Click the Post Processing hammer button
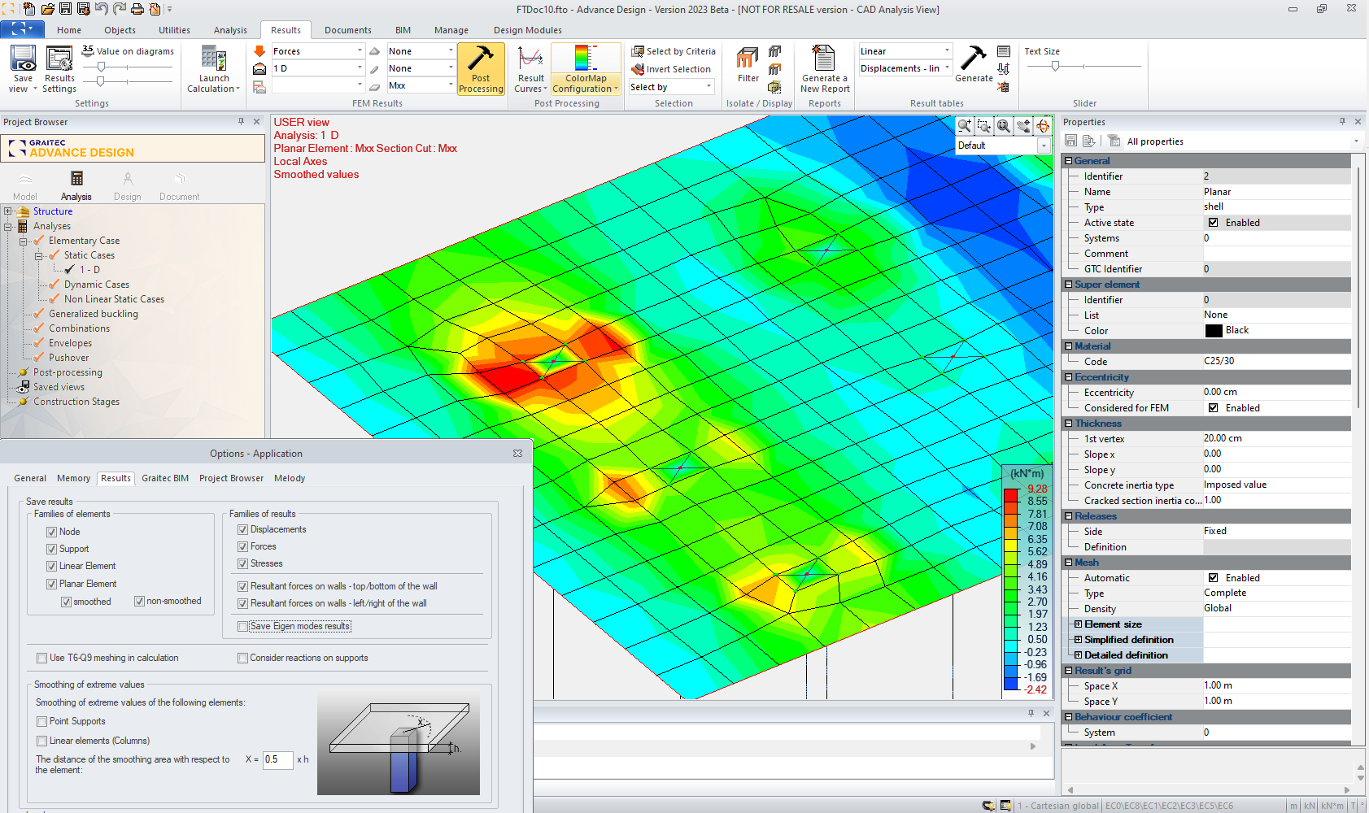The image size is (1369, 813). [x=481, y=69]
